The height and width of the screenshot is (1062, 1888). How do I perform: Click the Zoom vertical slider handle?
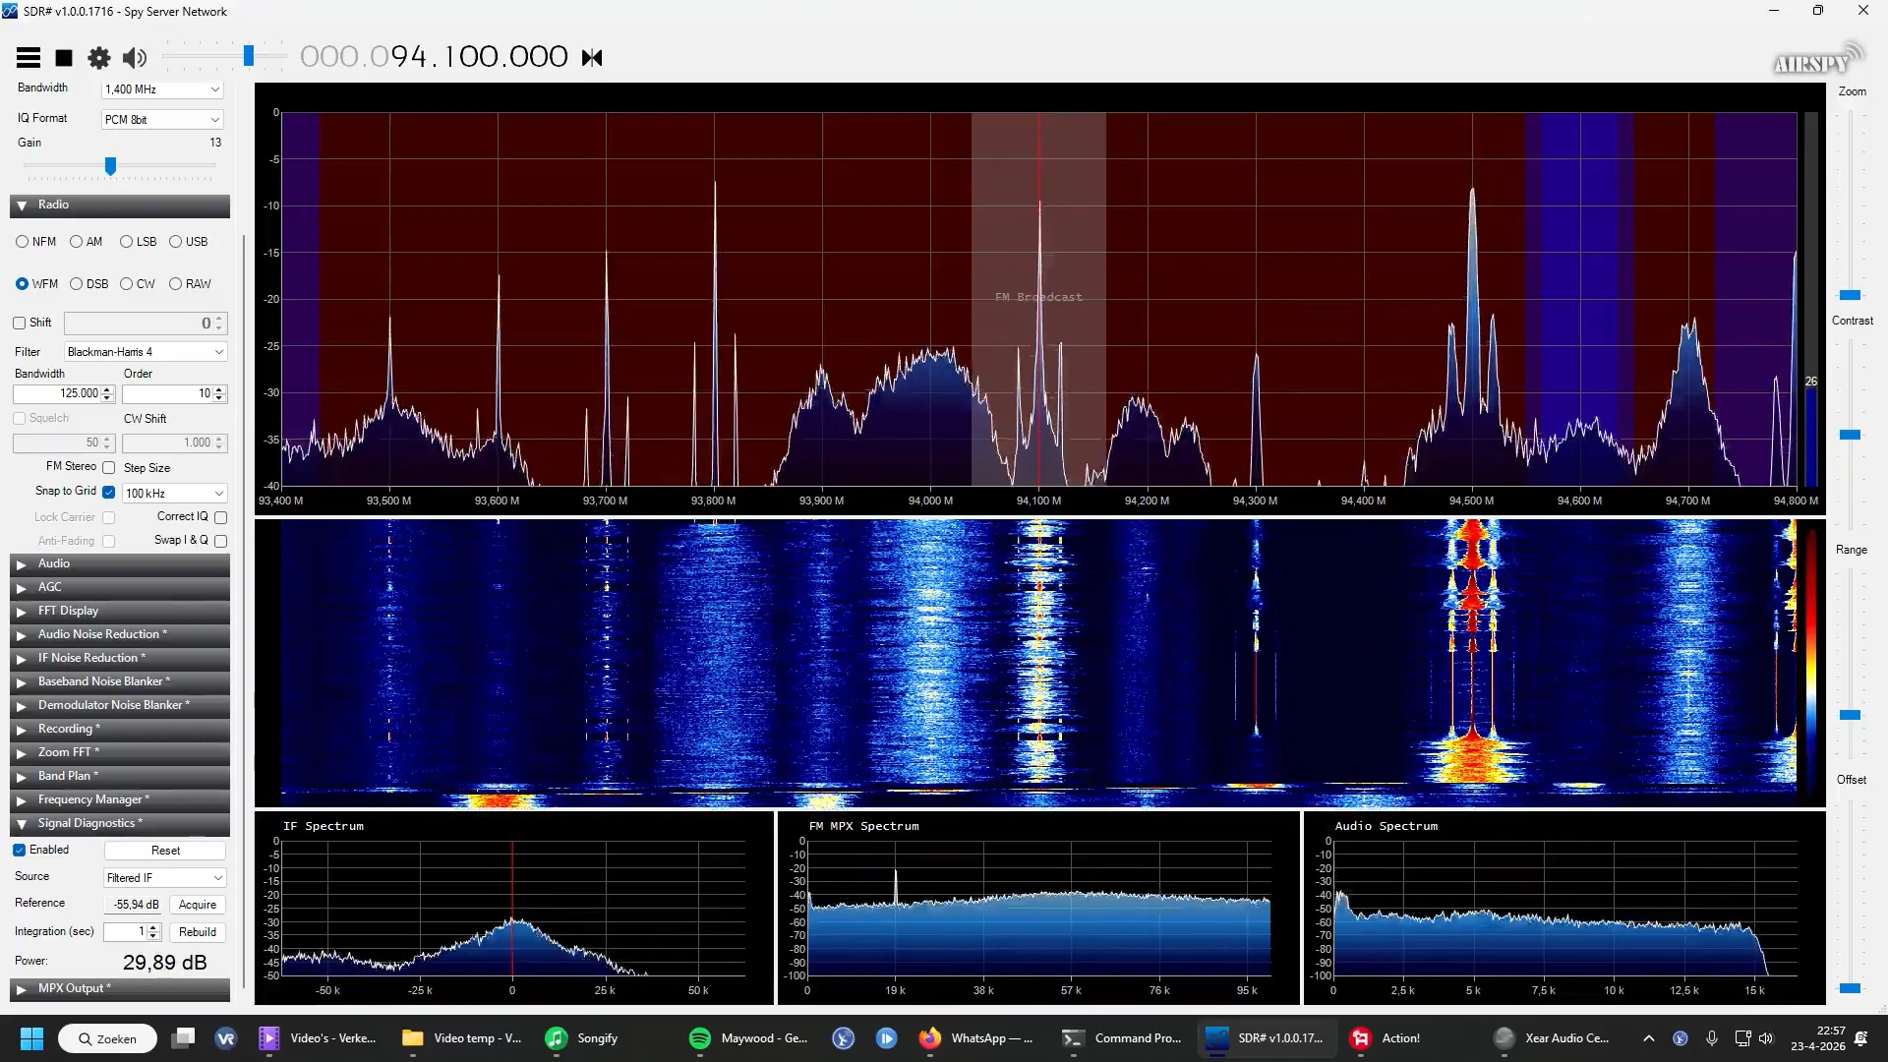click(1850, 295)
